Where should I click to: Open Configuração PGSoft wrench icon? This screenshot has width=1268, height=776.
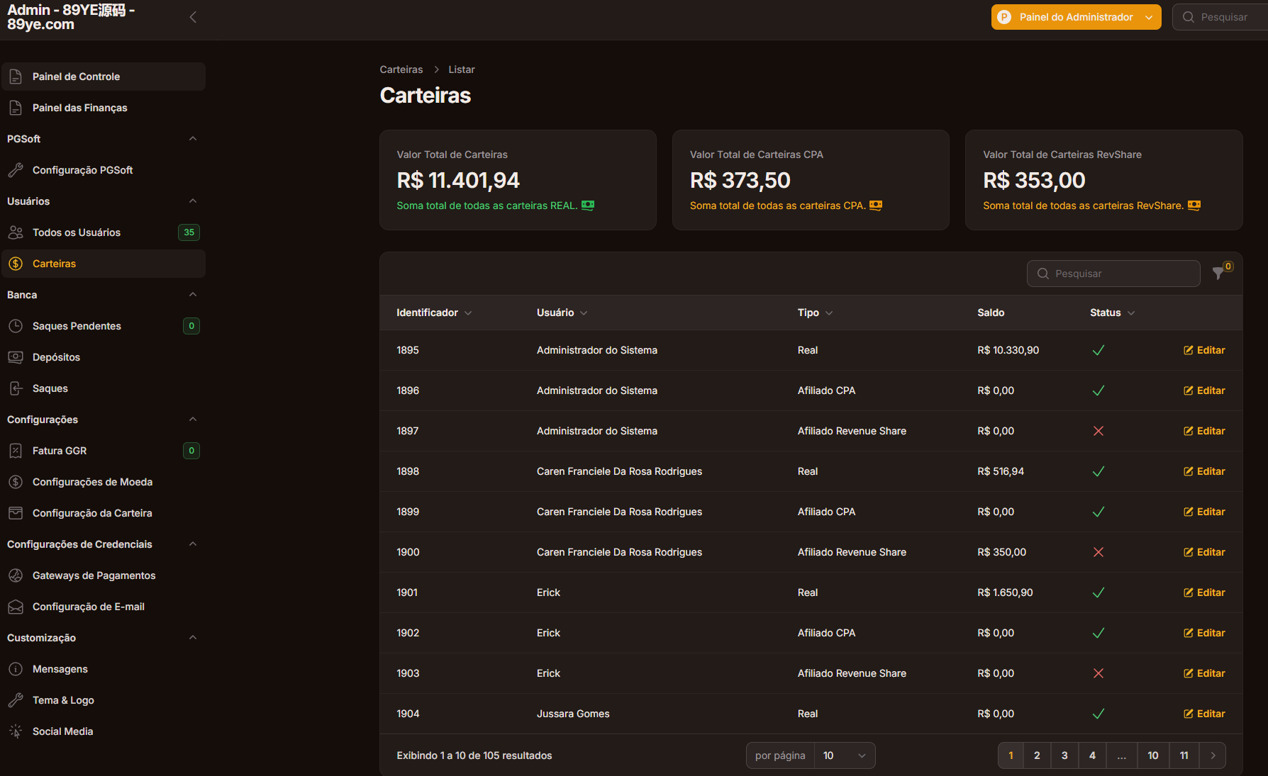[16, 170]
